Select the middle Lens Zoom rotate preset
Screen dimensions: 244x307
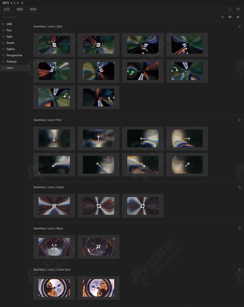click(x=99, y=206)
